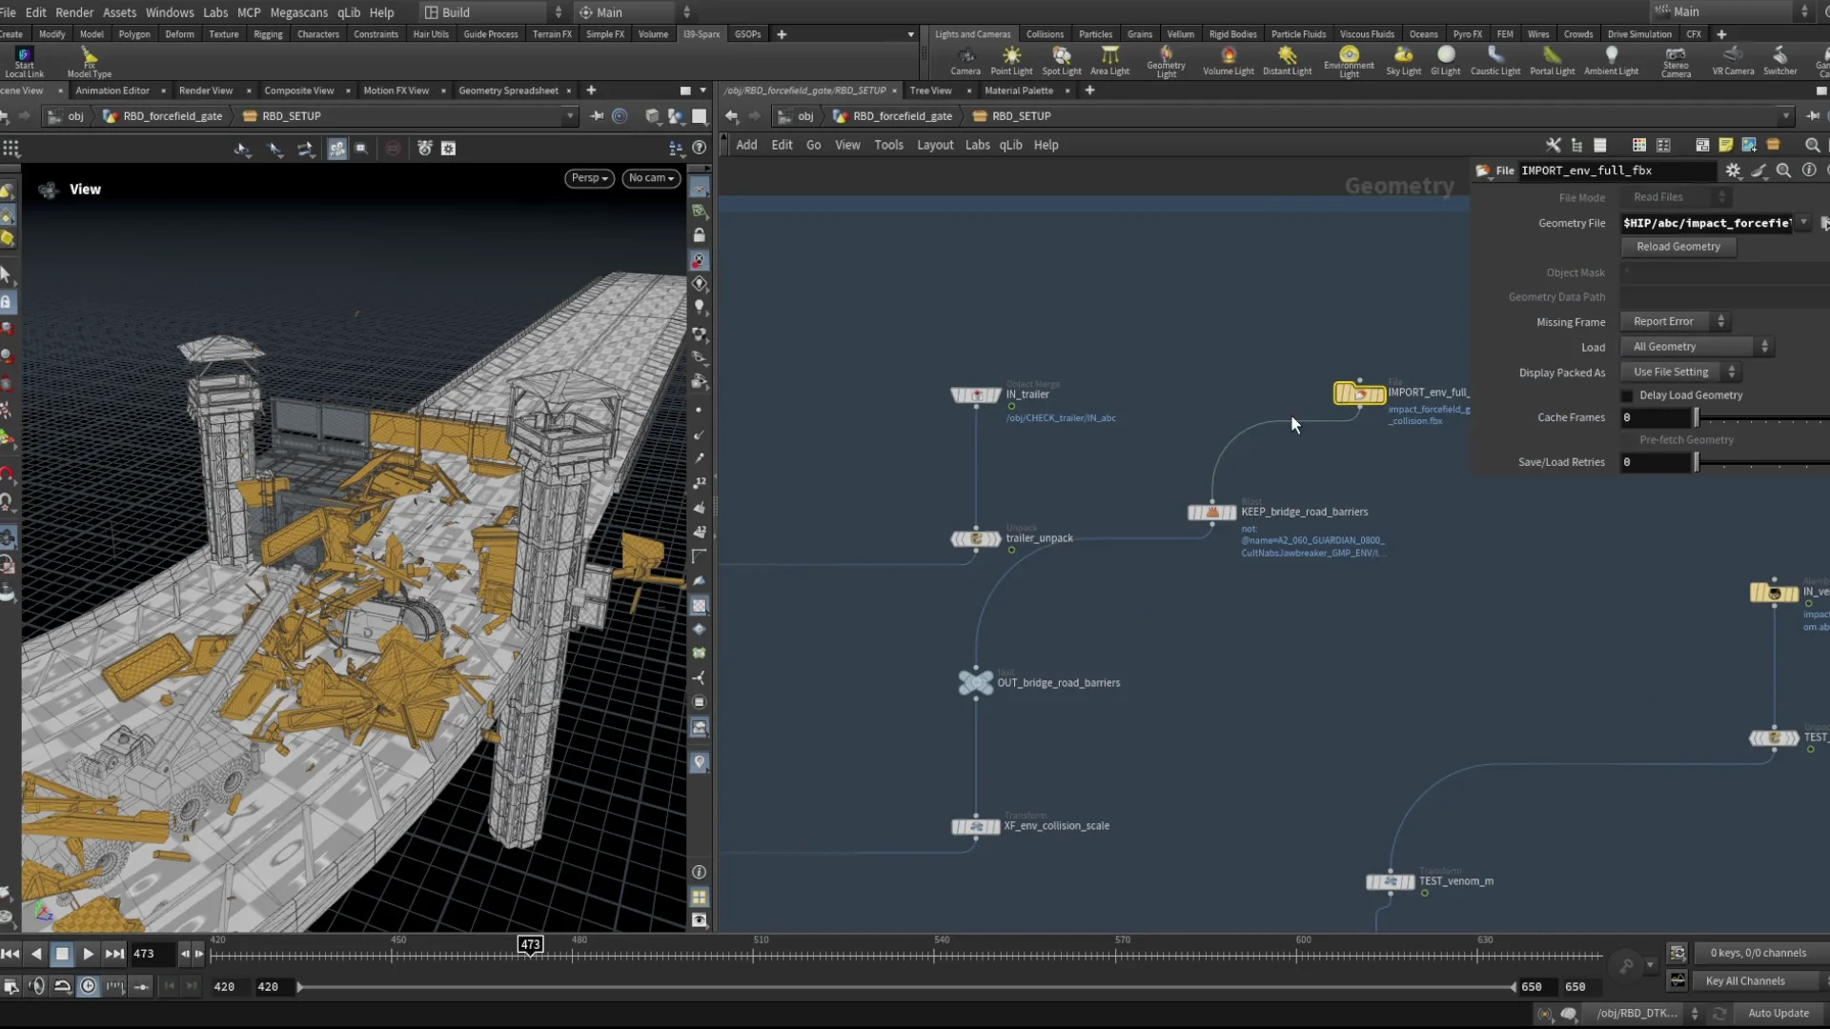The height and width of the screenshot is (1029, 1830).
Task: Open the Load All Geometry dropdown
Action: click(x=1697, y=347)
